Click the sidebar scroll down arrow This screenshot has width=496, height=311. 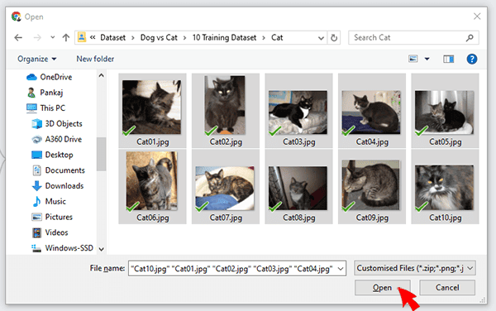(101, 249)
